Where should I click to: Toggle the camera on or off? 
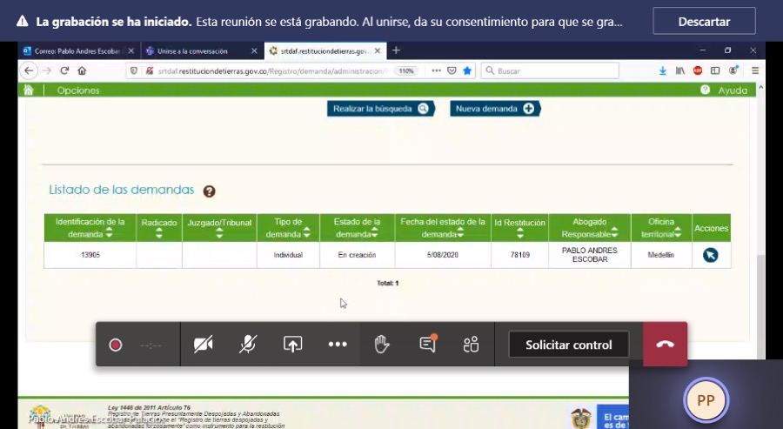pos(204,344)
